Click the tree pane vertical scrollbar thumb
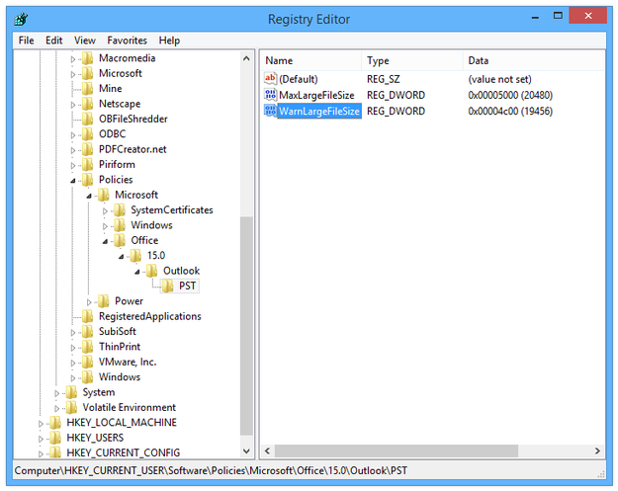The width and height of the screenshot is (618, 491). click(246, 326)
